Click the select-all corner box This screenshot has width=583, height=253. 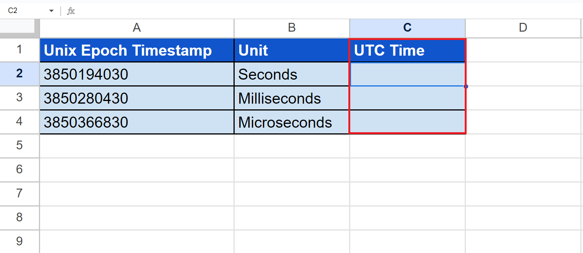tap(19, 28)
